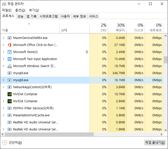The height and width of the screenshot is (149, 168).
Task: Switch to the 성능 tab
Action: pos(20,16)
